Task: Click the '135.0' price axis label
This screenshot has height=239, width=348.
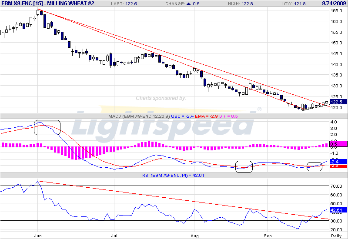Action: coord(336,75)
